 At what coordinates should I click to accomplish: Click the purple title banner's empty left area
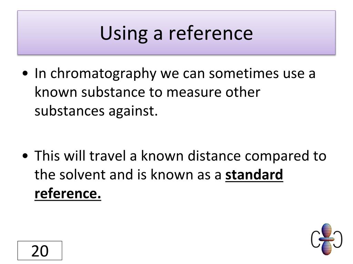56,33
